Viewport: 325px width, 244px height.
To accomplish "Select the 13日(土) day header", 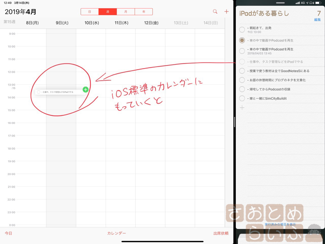I will (x=181, y=23).
